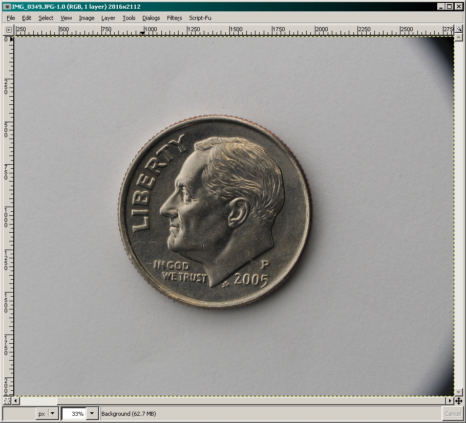Image resolution: width=466 pixels, height=423 pixels.
Task: Toggle Quick Mask with the dashed square icon
Action: pyautogui.click(x=7, y=401)
